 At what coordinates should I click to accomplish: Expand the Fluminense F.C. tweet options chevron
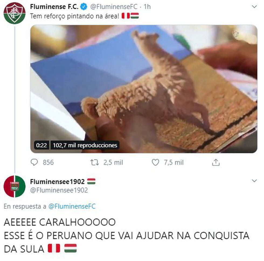click(x=254, y=7)
